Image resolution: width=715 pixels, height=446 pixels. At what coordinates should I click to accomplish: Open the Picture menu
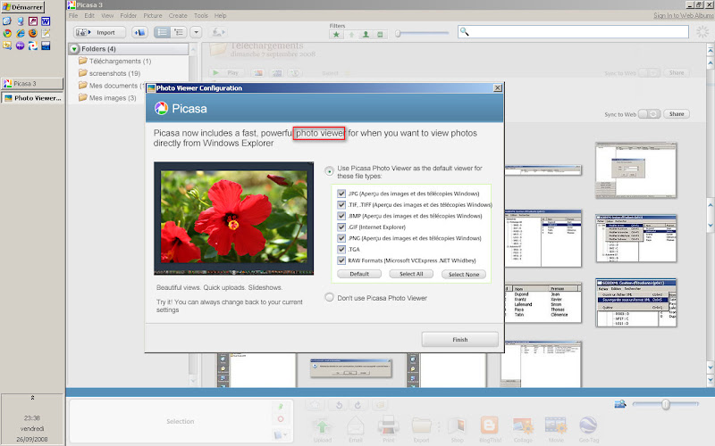pyautogui.click(x=153, y=15)
